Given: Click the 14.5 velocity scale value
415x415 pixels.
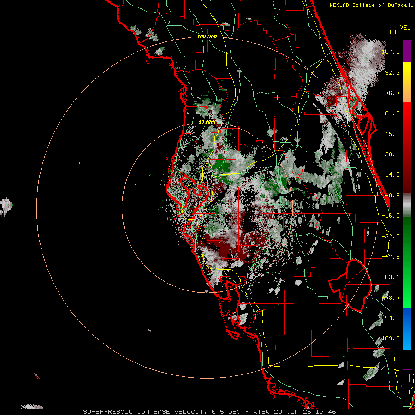Looking at the screenshot, I should pos(392,175).
